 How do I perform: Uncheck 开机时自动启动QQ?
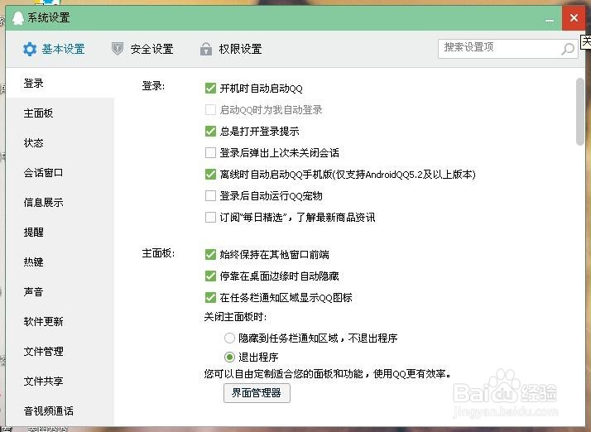(x=210, y=89)
